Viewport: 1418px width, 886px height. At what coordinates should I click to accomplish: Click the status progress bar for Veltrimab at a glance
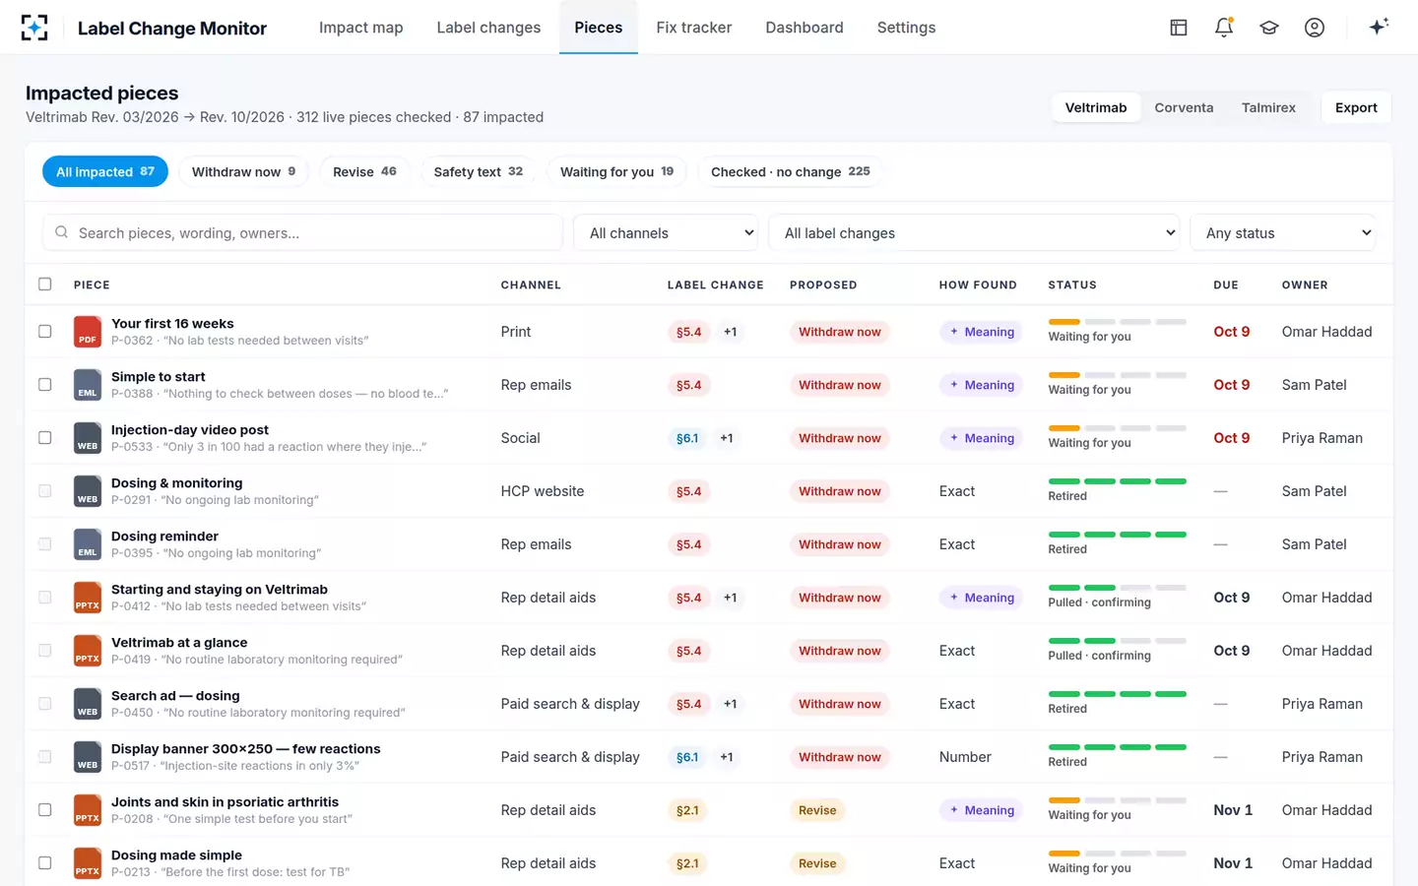[1118, 641]
